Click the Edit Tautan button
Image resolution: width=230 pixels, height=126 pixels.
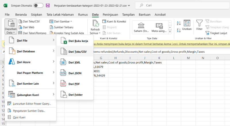[112, 33]
